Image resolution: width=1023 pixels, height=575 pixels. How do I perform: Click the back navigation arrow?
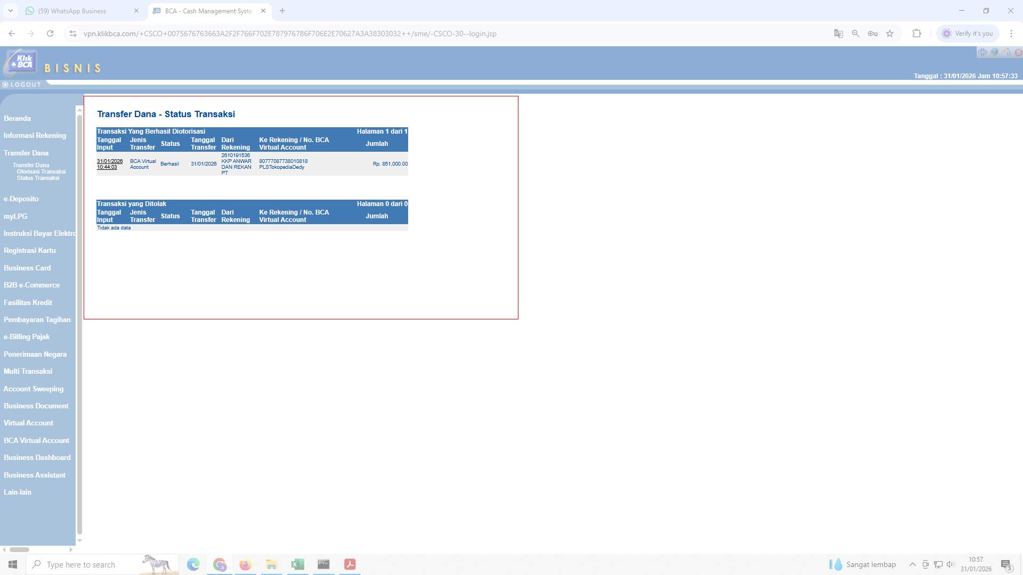tap(12, 33)
